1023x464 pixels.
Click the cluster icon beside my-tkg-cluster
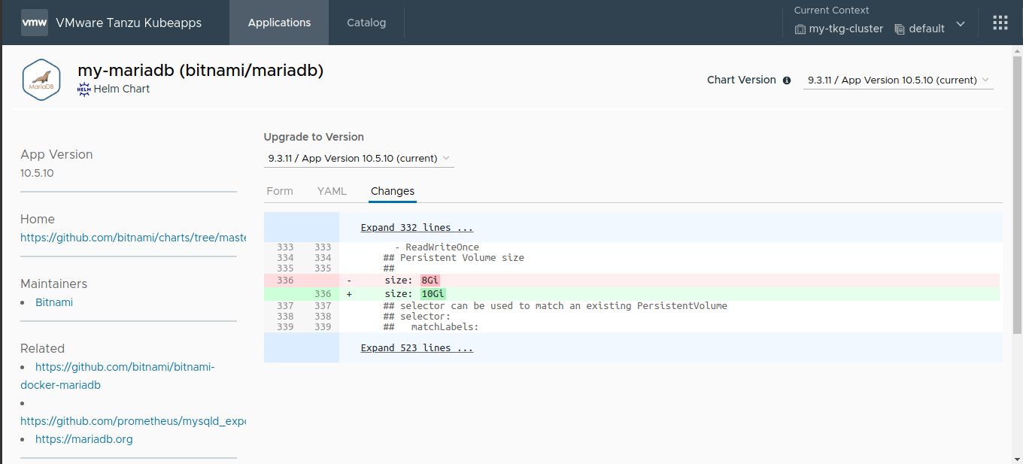pos(799,29)
